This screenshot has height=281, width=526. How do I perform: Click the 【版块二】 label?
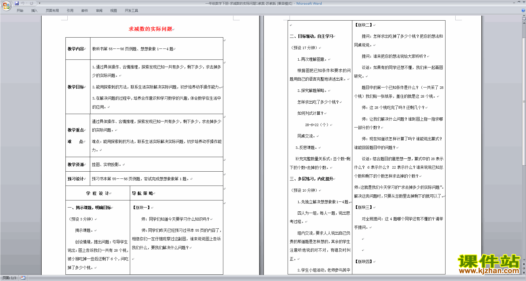[x=364, y=25]
